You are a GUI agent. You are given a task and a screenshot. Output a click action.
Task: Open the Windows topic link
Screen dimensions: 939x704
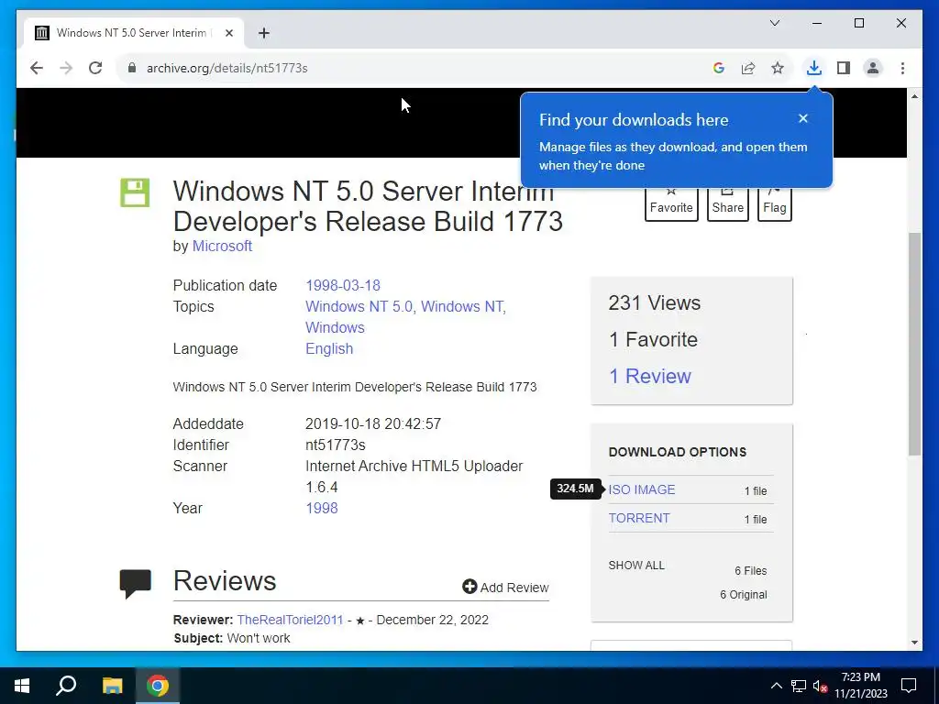point(335,327)
